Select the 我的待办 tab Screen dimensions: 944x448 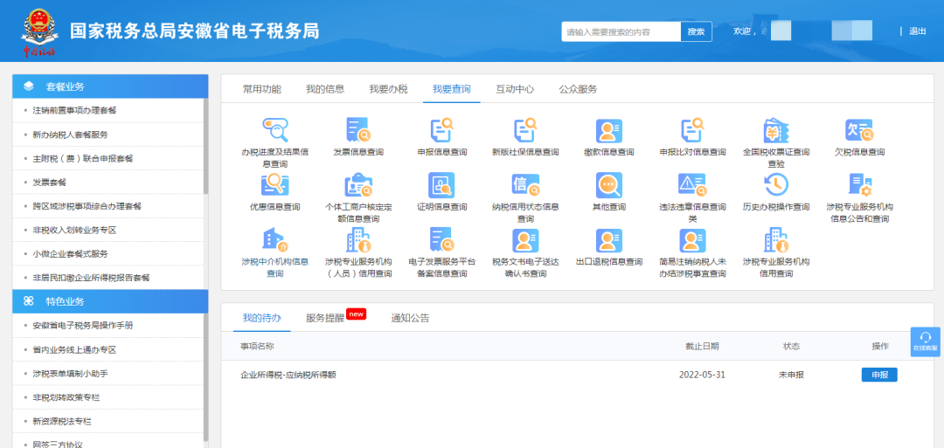[262, 318]
